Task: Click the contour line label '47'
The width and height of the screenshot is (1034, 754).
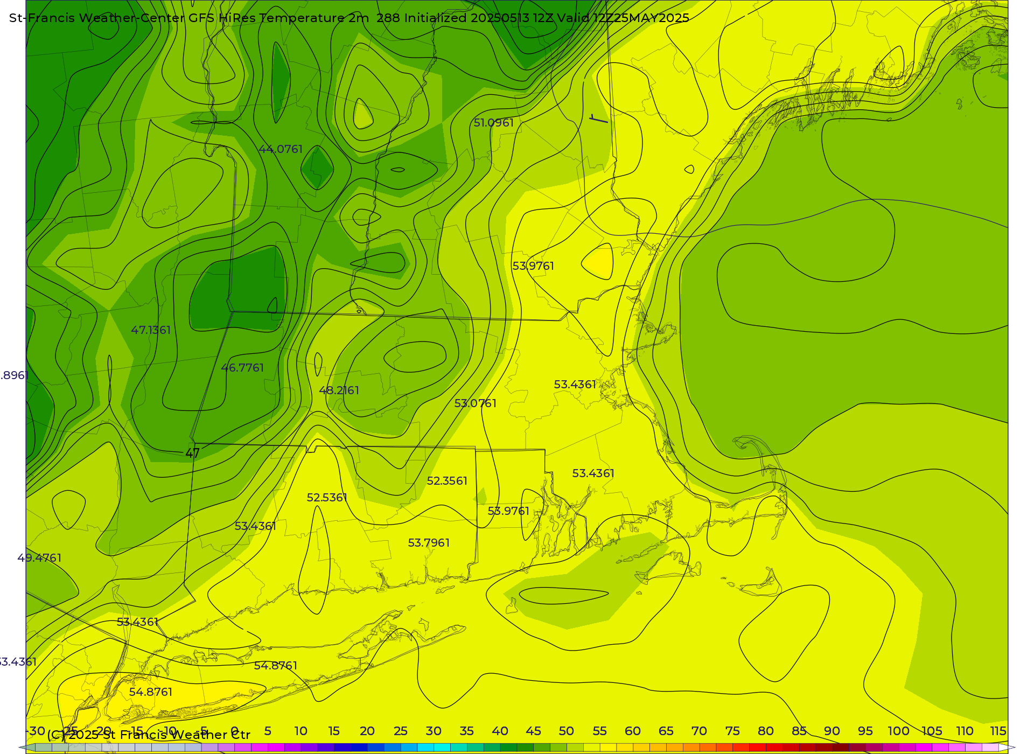Action: (x=192, y=453)
